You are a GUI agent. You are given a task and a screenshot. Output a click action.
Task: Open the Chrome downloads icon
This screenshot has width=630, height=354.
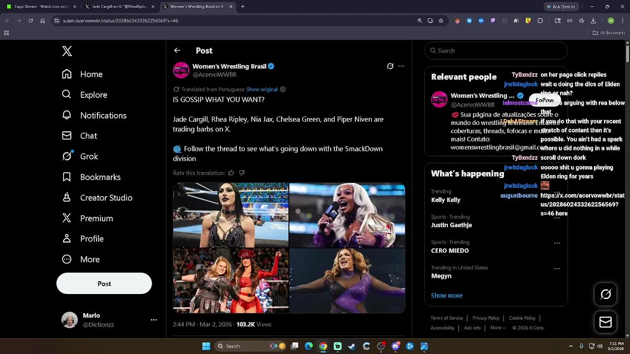(x=593, y=21)
